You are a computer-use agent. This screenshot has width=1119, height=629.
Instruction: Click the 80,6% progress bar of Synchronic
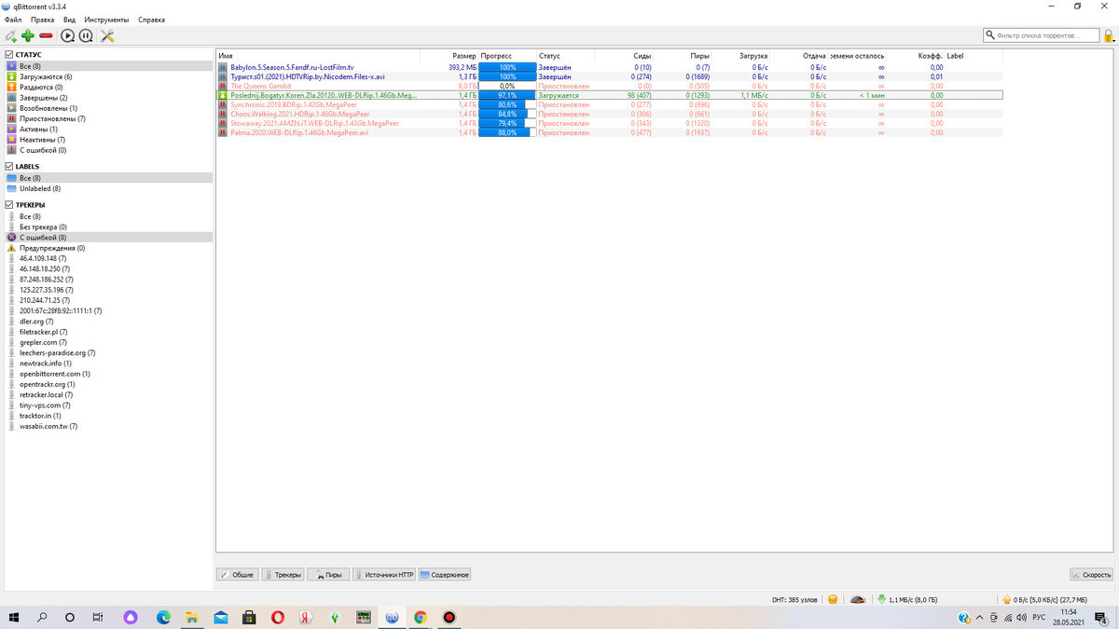pos(507,104)
